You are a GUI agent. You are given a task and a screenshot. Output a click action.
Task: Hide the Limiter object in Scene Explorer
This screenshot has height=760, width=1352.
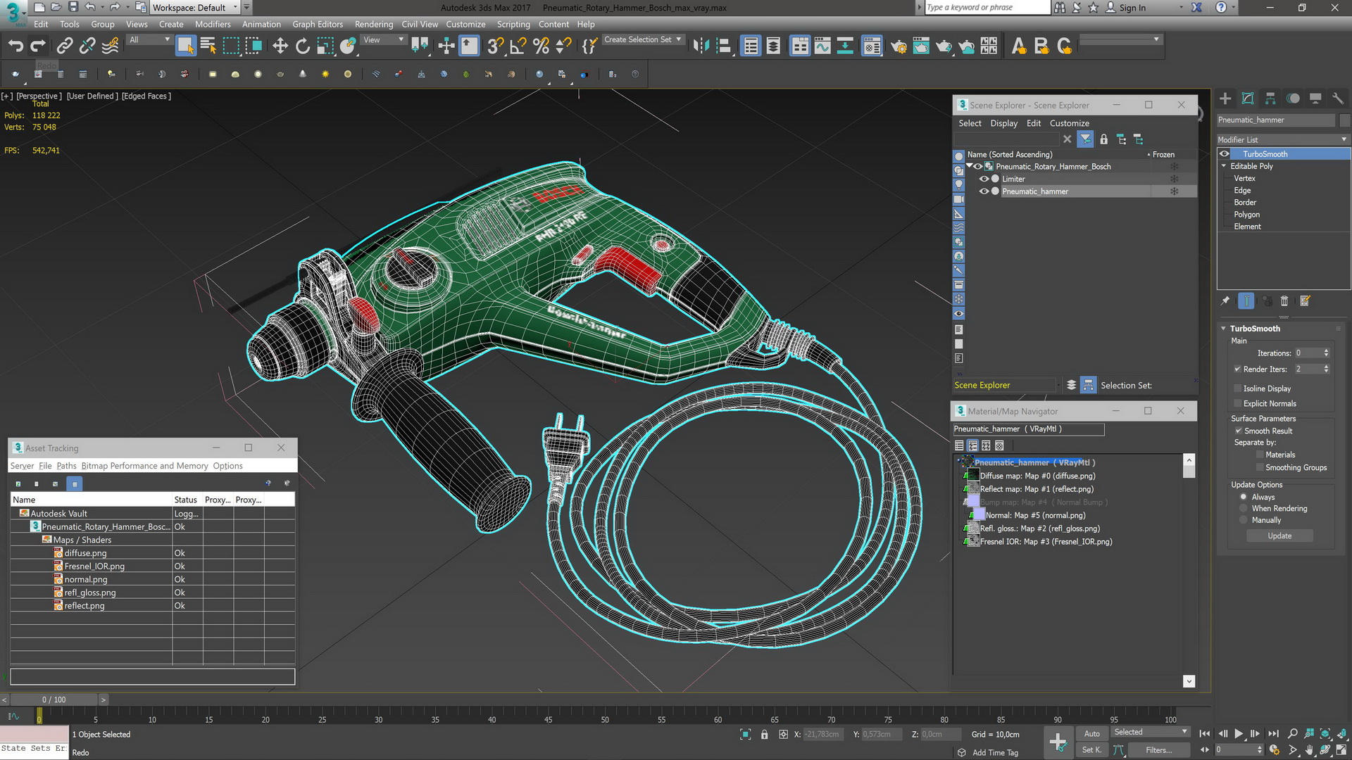pyautogui.click(x=984, y=179)
